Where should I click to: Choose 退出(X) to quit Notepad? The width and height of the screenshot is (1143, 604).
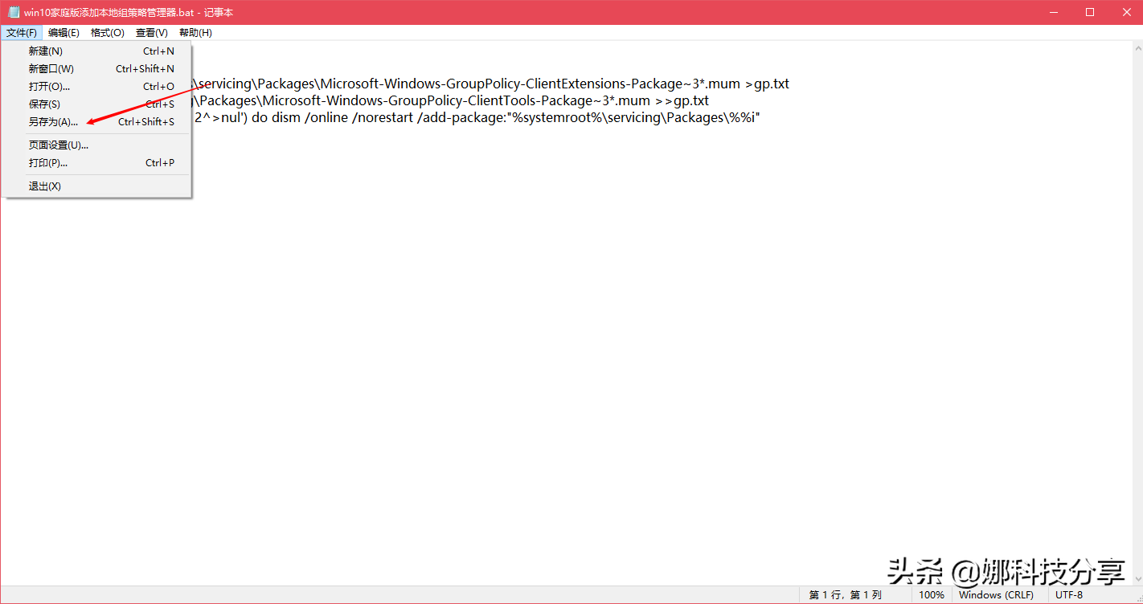click(96, 186)
